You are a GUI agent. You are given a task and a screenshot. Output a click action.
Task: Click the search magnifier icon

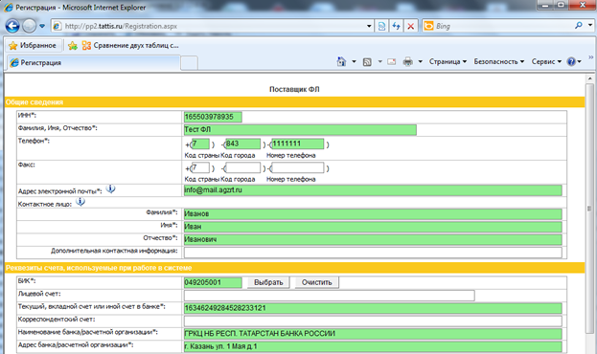pyautogui.click(x=579, y=26)
